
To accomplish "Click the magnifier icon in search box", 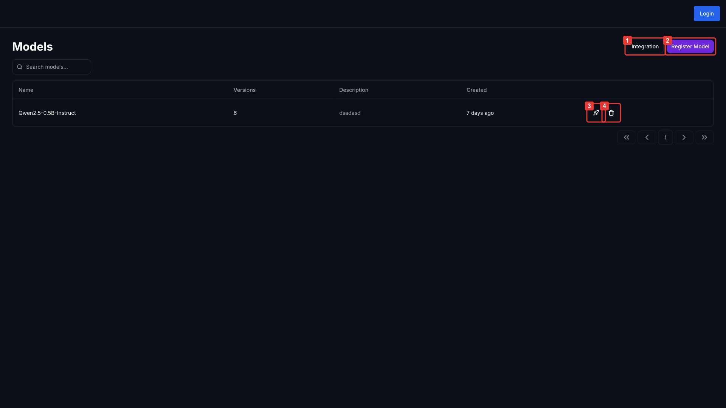I will click(20, 67).
